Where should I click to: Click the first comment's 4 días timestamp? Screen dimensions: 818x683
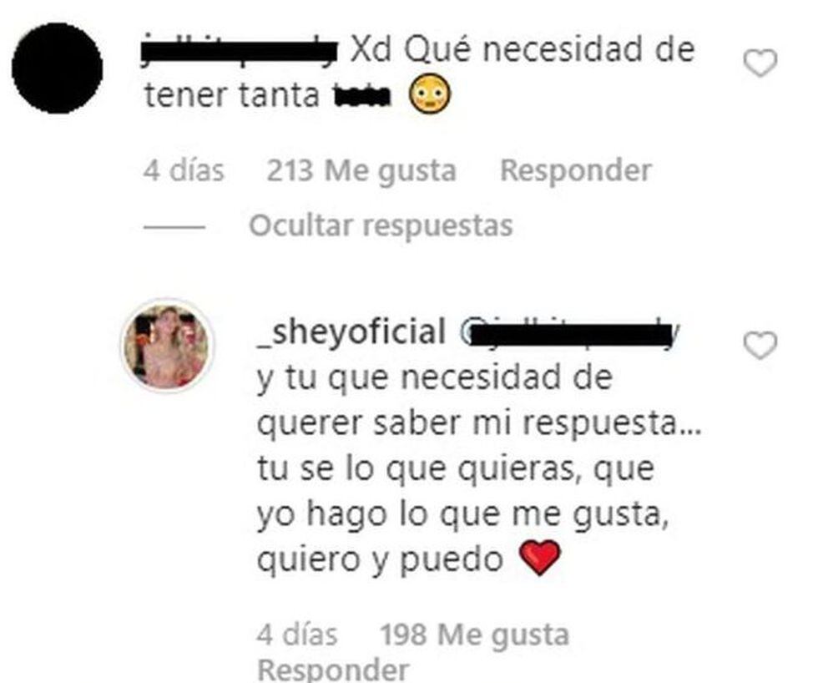pos(184,170)
